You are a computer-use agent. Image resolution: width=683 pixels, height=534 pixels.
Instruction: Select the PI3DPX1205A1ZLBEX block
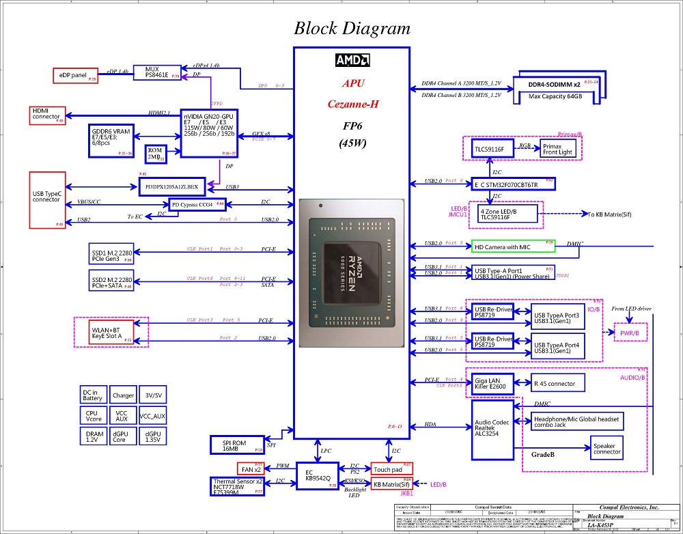(x=172, y=186)
